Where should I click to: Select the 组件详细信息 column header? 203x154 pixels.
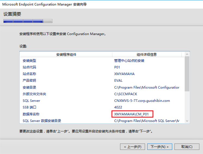(147, 54)
